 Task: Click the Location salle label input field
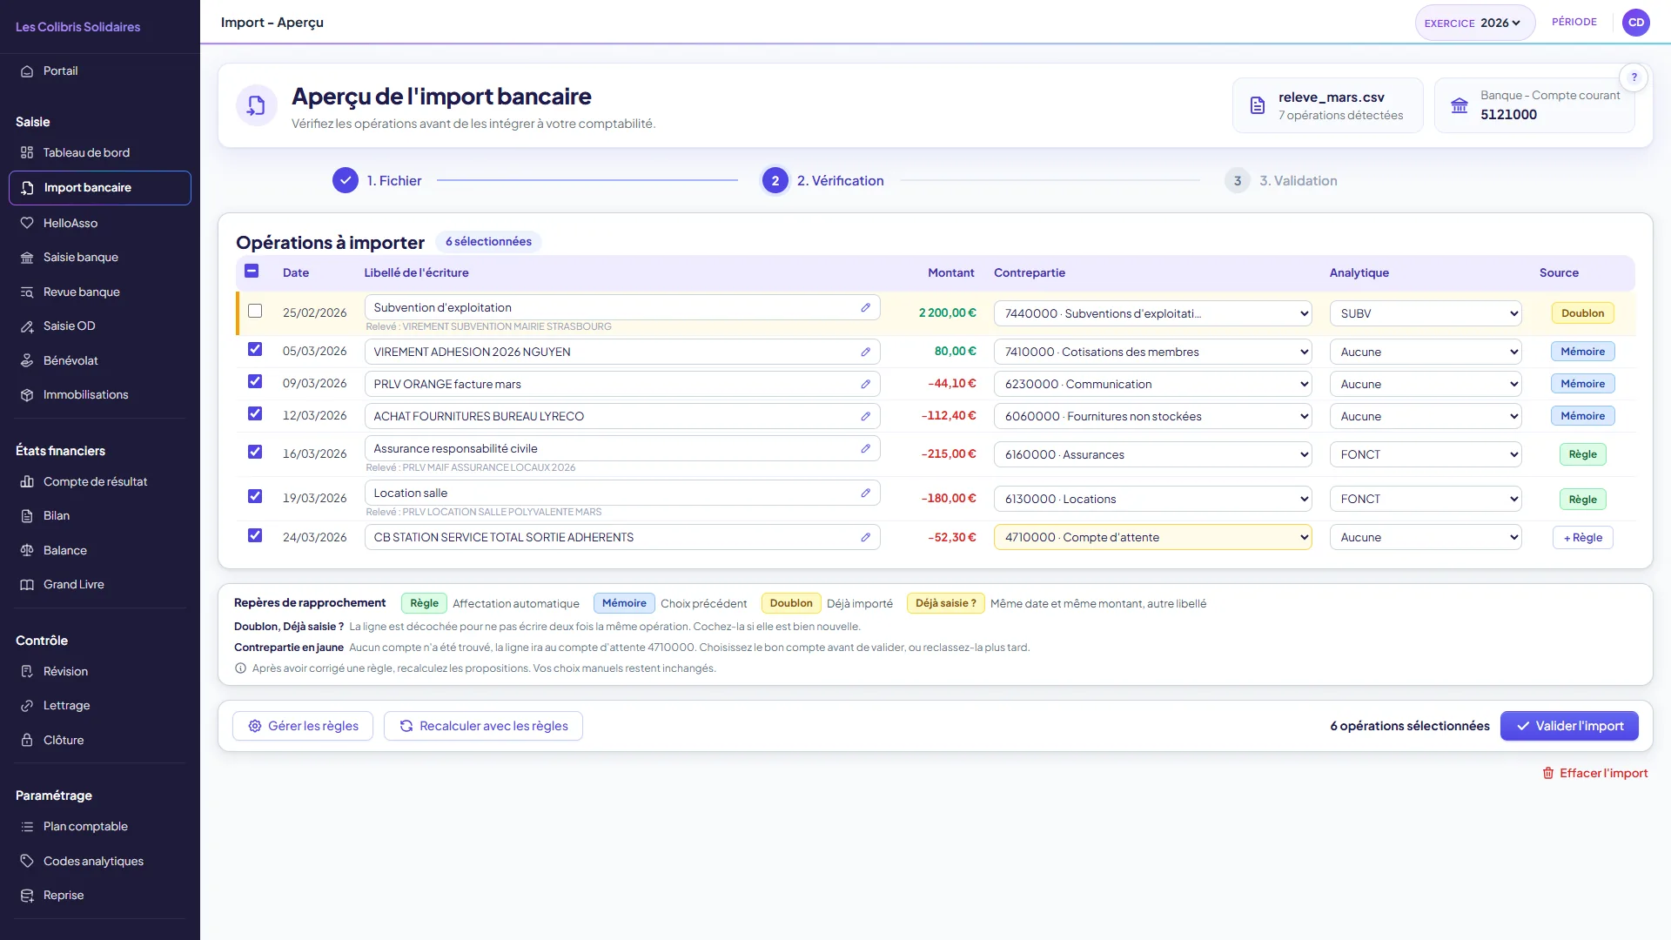point(622,493)
